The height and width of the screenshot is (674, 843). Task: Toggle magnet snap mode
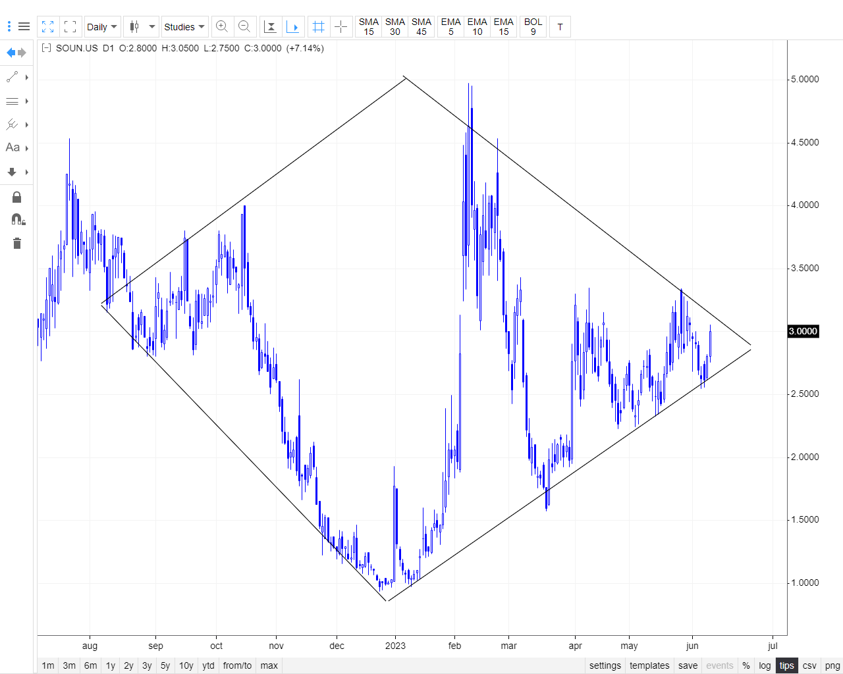point(17,219)
